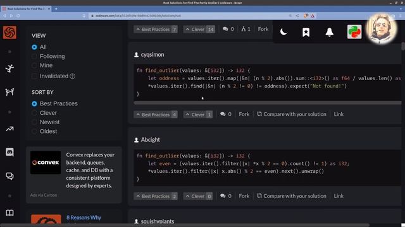Viewport: 405px width, 227px height.
Task: Select the All view radio button
Action: pos(34,47)
